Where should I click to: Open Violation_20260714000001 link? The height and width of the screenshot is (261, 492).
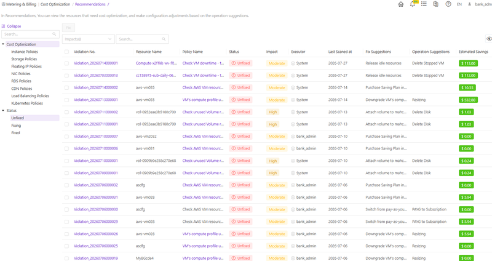(x=96, y=63)
